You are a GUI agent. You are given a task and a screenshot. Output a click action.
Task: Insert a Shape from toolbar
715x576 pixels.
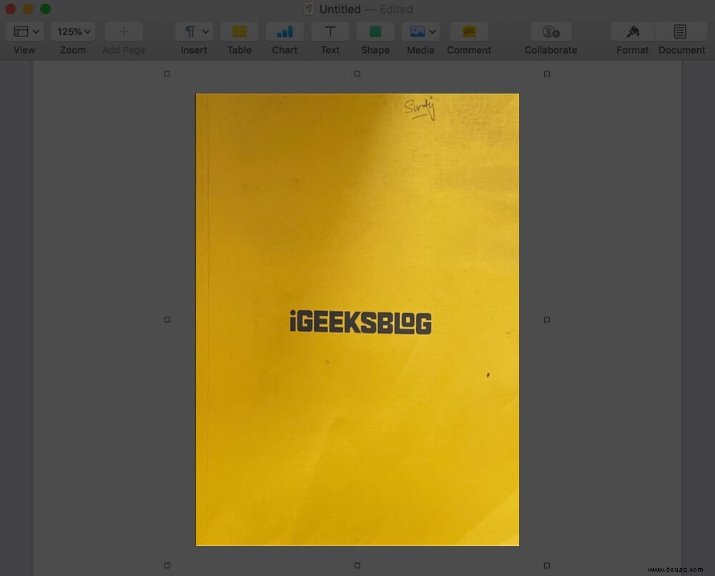point(375,31)
